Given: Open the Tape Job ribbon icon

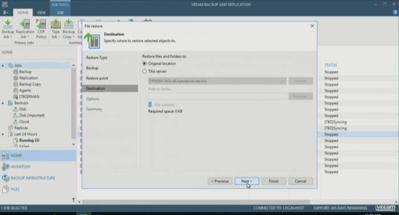Looking at the screenshot, I should point(55,25).
